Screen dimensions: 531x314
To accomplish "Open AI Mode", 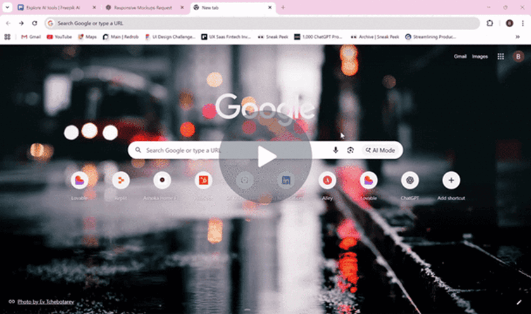I will click(x=380, y=150).
